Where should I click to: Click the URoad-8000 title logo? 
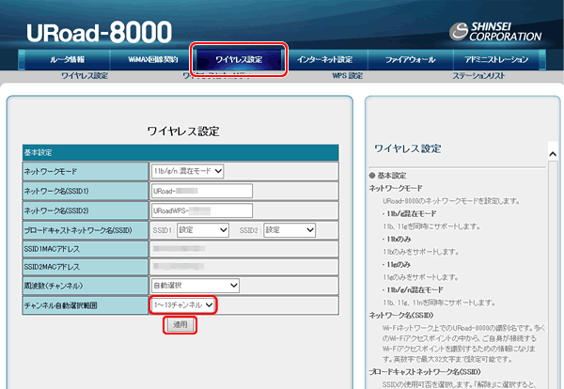100,32
